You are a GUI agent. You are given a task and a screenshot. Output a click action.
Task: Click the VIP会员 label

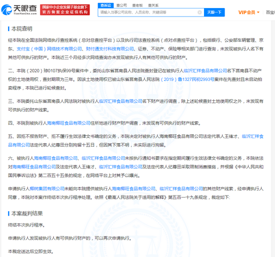click(x=247, y=12)
